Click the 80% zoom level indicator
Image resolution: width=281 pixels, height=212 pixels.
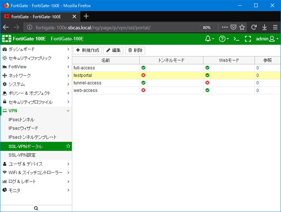(207, 28)
